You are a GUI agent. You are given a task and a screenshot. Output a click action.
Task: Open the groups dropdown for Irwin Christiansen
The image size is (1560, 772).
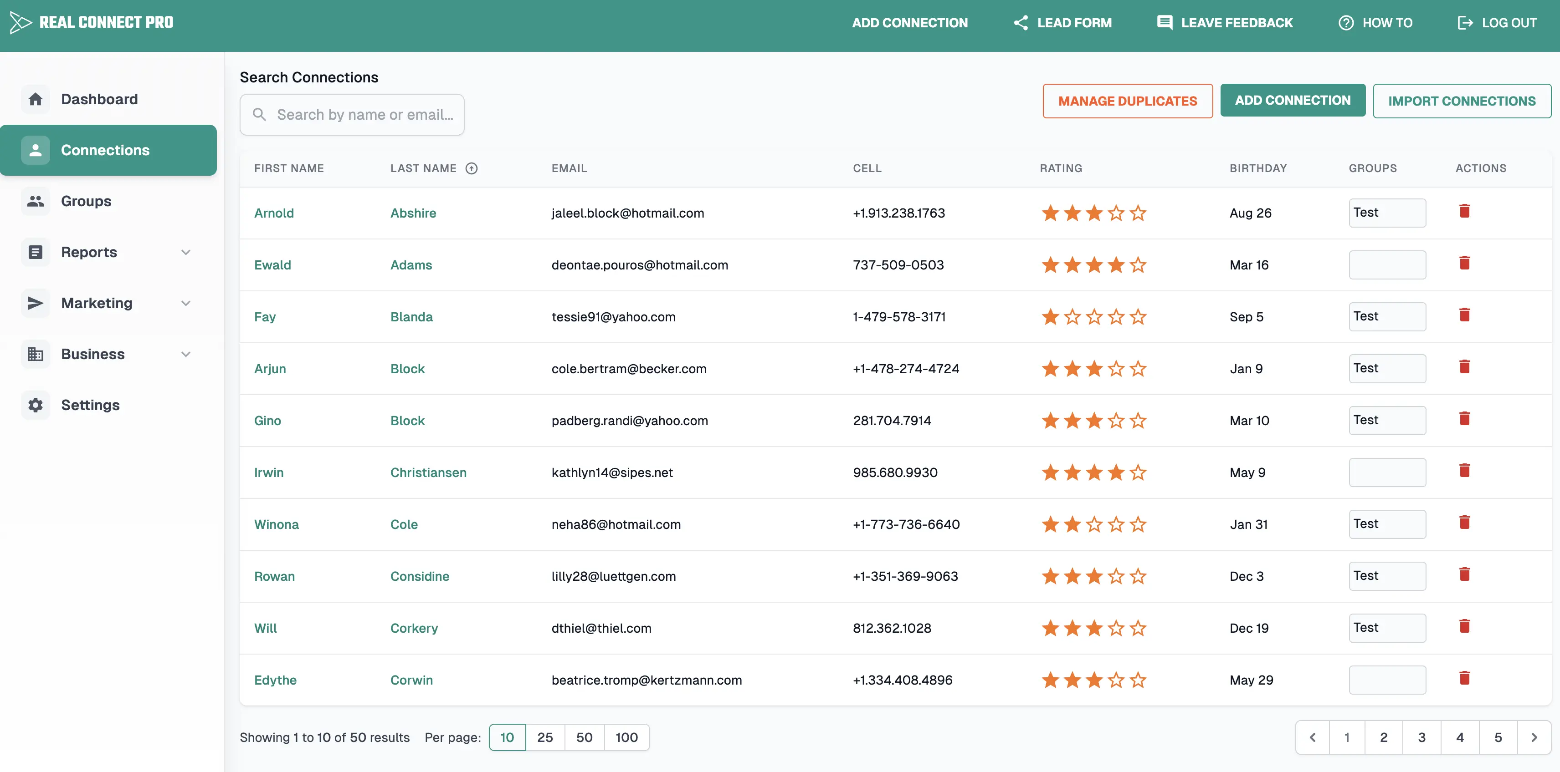pos(1387,472)
